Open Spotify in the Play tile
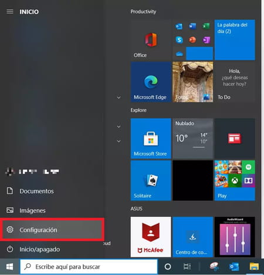264x275 pixels. click(248, 167)
